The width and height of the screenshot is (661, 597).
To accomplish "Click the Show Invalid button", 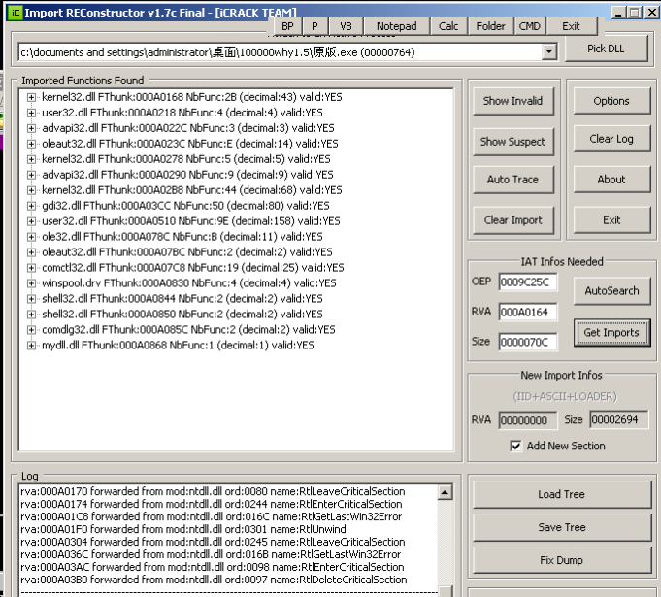I will (x=512, y=101).
